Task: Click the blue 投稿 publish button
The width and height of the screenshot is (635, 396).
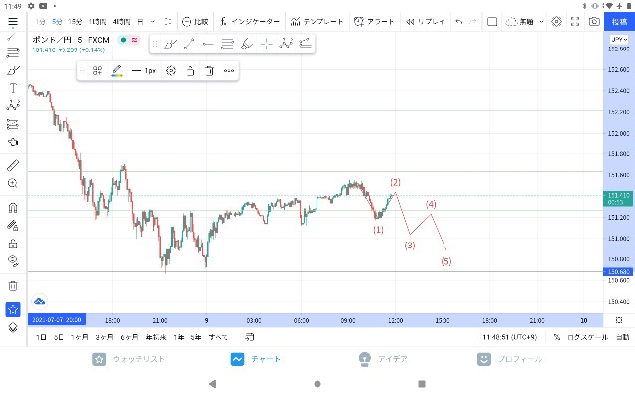Action: pyautogui.click(x=619, y=22)
